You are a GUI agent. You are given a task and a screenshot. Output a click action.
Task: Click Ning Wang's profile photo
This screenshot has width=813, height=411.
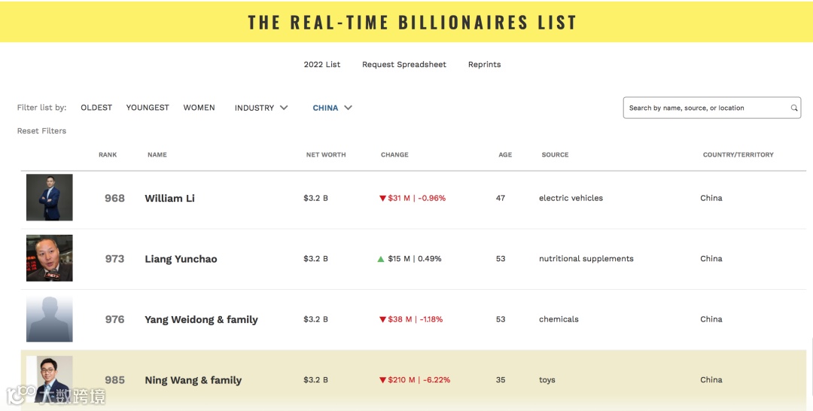click(50, 379)
